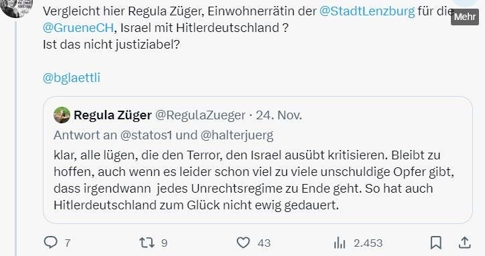The height and width of the screenshot is (256, 485).
Task: Open the @StadtLenzburg mention
Action: [367, 11]
